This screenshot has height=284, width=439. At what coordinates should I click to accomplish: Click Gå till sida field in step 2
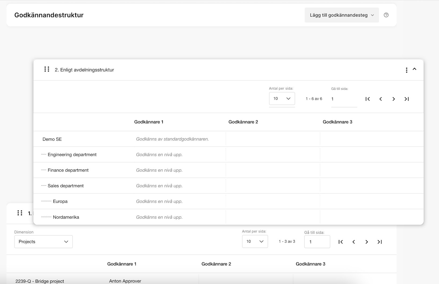tap(344, 99)
